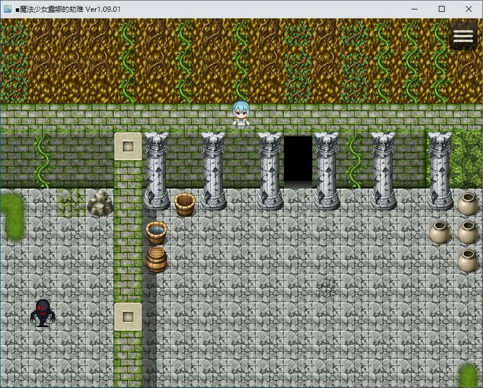Click the pillar right of the doorway
The height and width of the screenshot is (388, 483).
[x=327, y=171]
